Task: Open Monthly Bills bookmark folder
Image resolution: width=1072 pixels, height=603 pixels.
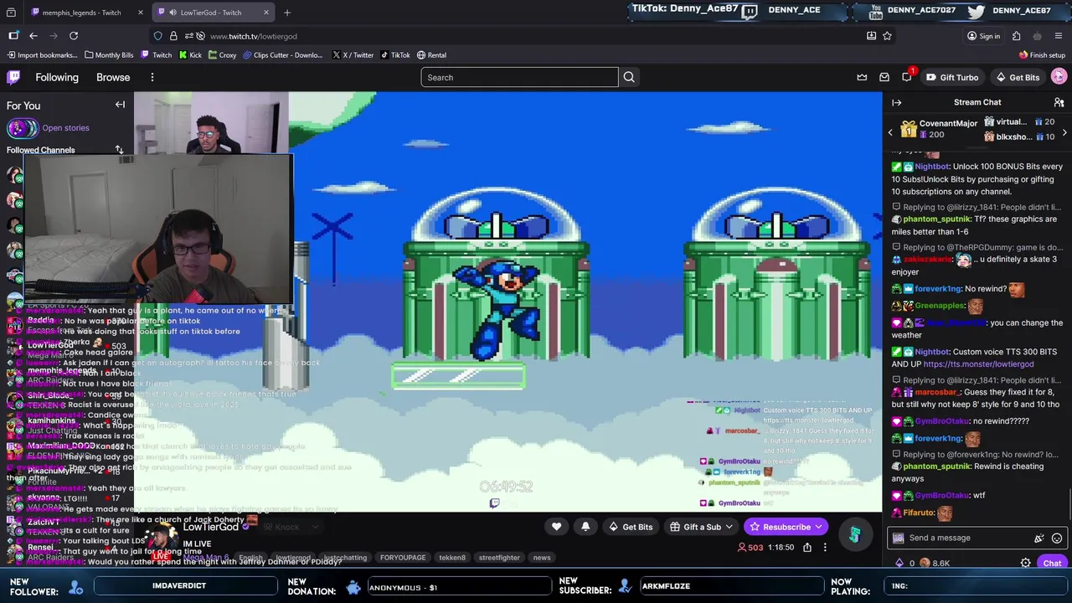Action: pyautogui.click(x=109, y=55)
